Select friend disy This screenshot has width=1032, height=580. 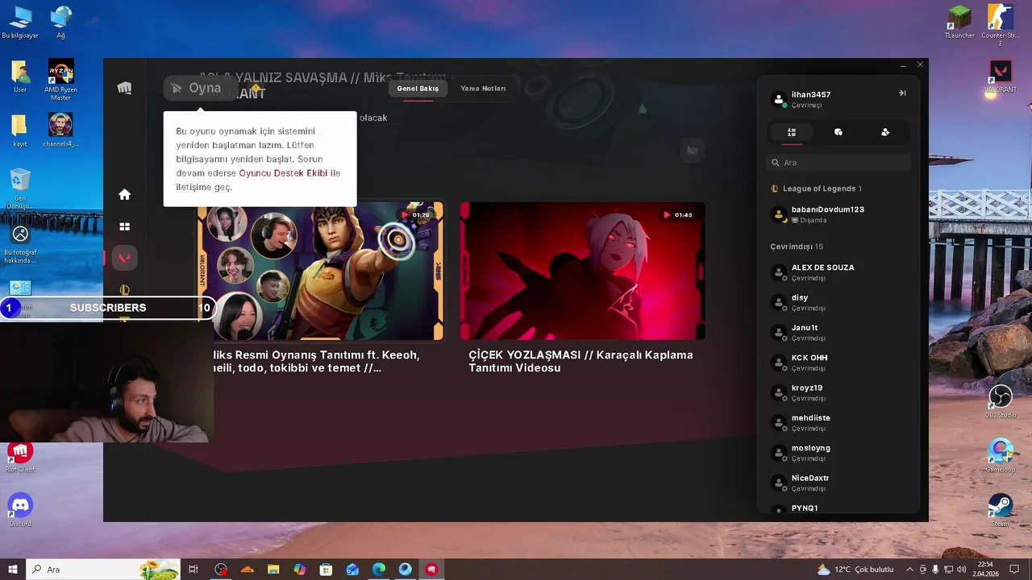[x=838, y=302]
